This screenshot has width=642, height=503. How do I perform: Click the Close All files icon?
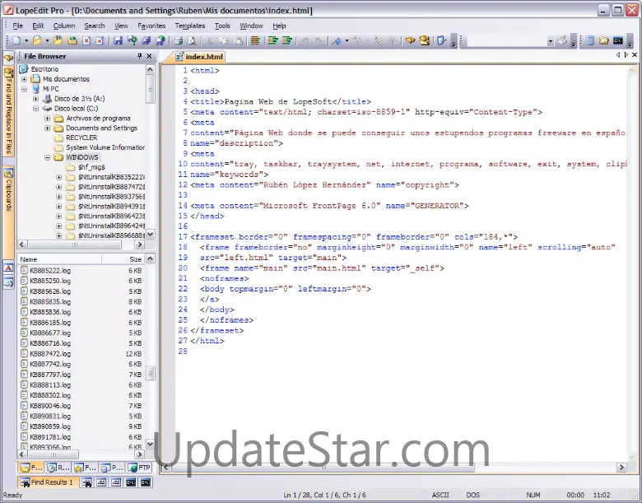pos(100,40)
